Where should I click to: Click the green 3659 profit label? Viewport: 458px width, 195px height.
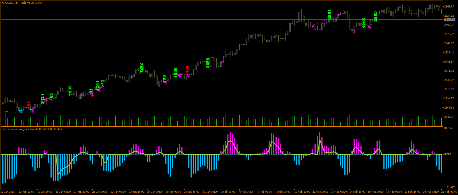click(x=208, y=63)
